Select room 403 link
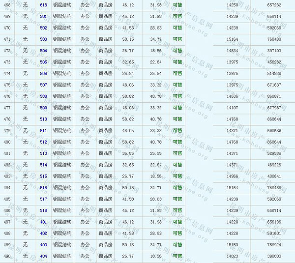295x263 pixels. 44,245
